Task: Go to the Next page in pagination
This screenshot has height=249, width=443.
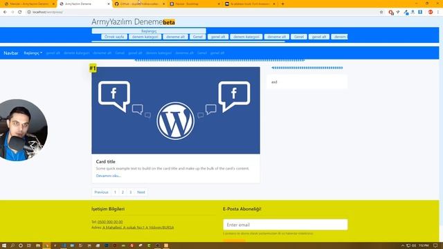Action: (x=141, y=192)
